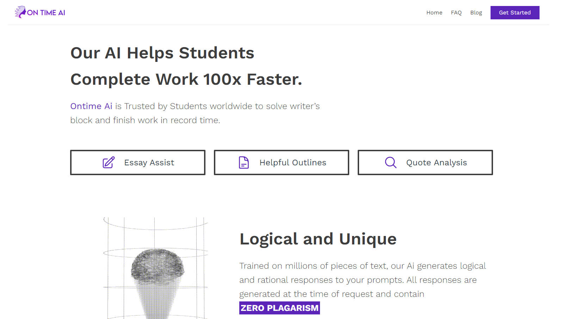Click the Complete Work 100x Faster text

click(186, 79)
